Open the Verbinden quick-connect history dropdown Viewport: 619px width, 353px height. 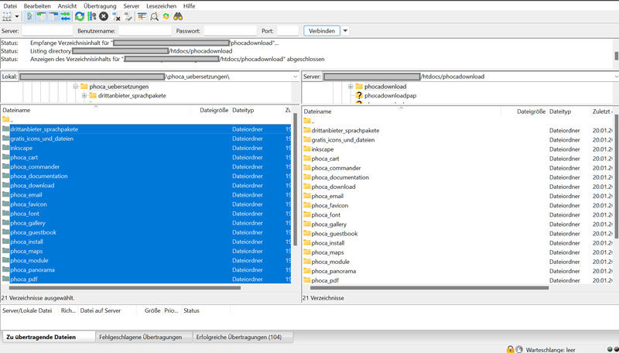[345, 30]
